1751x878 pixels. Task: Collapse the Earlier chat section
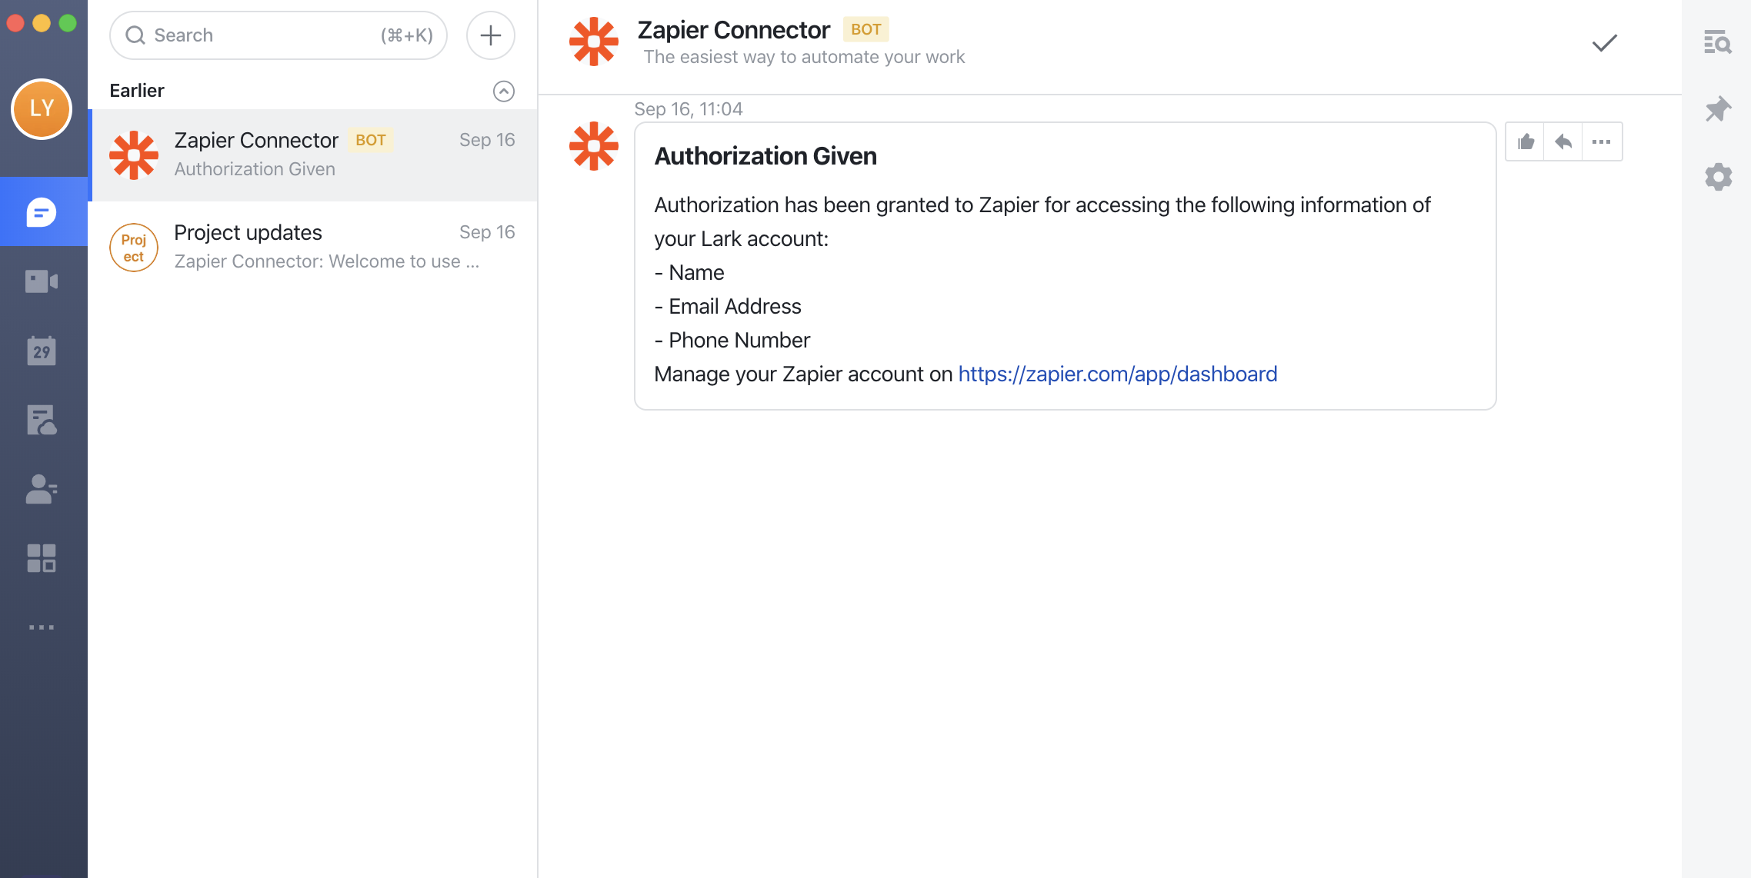pyautogui.click(x=503, y=91)
